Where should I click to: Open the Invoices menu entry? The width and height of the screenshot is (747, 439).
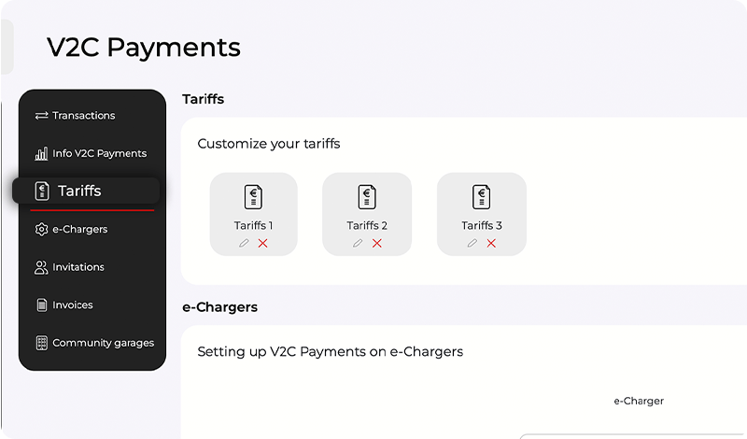[73, 305]
